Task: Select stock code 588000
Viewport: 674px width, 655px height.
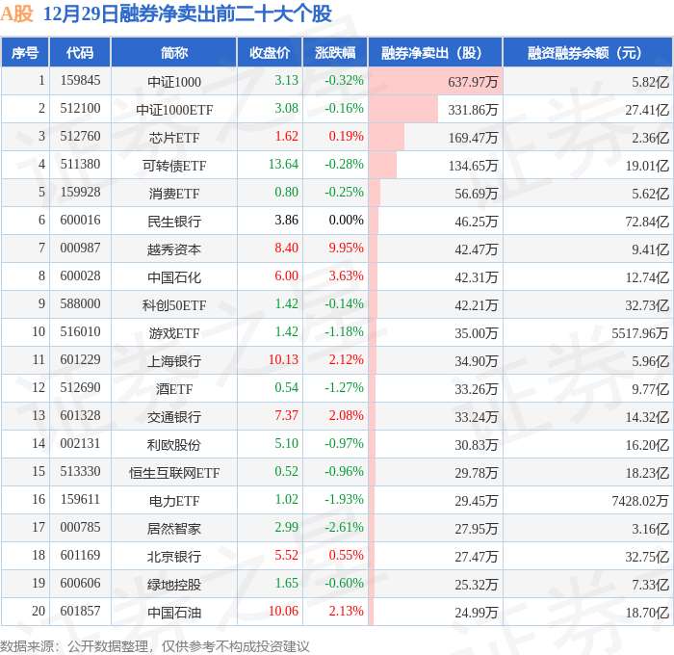Action: tap(80, 304)
